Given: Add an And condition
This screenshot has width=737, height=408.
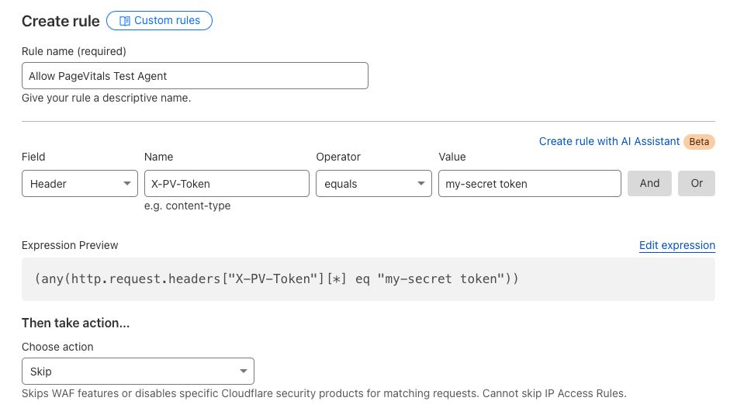Looking at the screenshot, I should pos(649,183).
